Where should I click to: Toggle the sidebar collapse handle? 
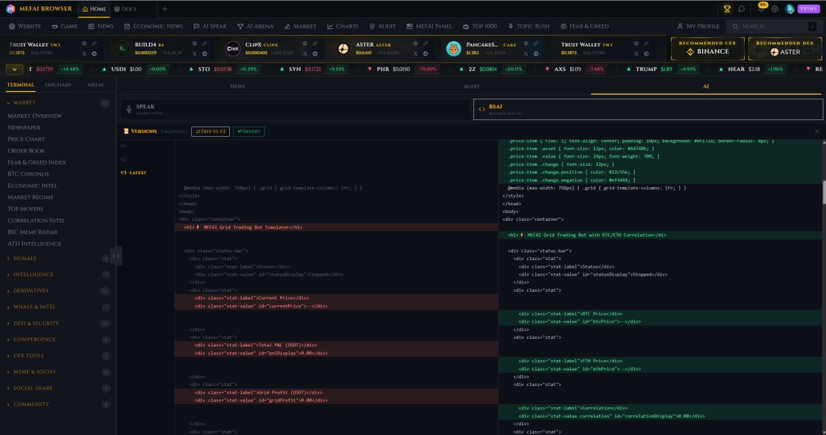pyautogui.click(x=116, y=255)
